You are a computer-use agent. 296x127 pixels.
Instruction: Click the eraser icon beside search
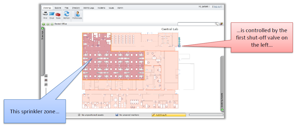[221, 24]
